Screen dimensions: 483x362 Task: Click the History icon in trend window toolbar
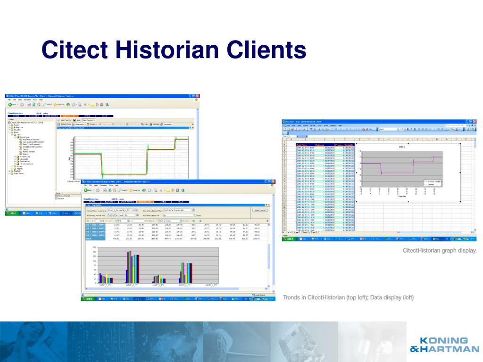point(68,105)
